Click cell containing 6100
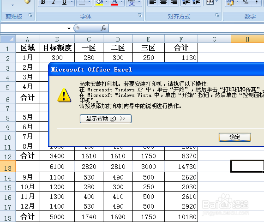The width and height of the screenshot is (264, 222). (57, 167)
